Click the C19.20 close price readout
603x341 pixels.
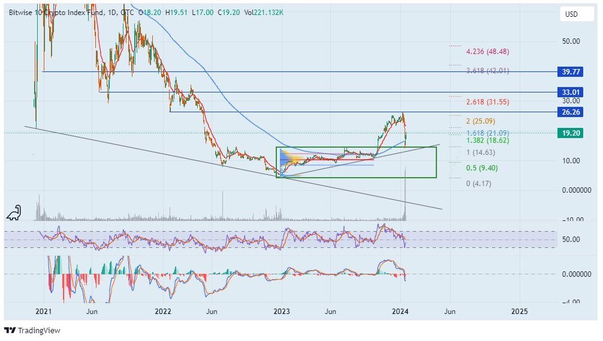coord(228,13)
